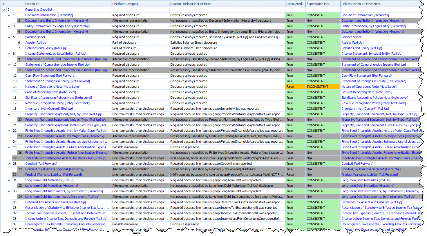Select 'Part of disclosure' cell in row 6

tap(140, 43)
